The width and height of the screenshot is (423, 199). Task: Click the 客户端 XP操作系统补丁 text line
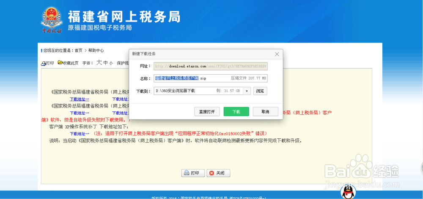click(89, 126)
